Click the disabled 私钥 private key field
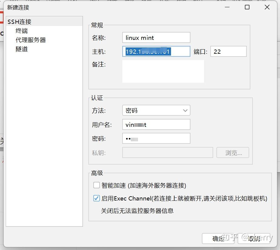 click(168, 152)
